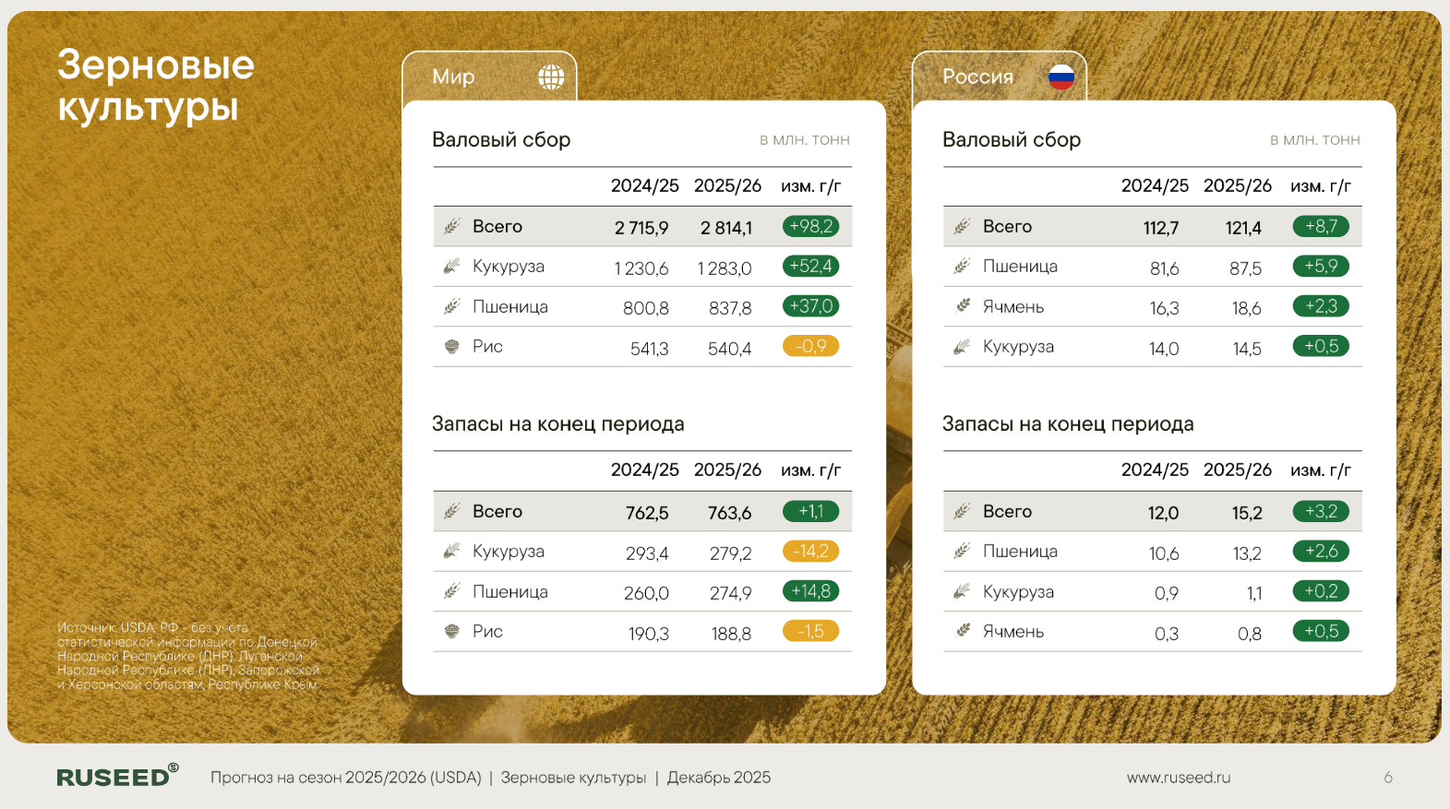Click the grain icon beside Ячмень in Russia Валовый сбор
The height and width of the screenshot is (809, 1450).
pos(963,306)
